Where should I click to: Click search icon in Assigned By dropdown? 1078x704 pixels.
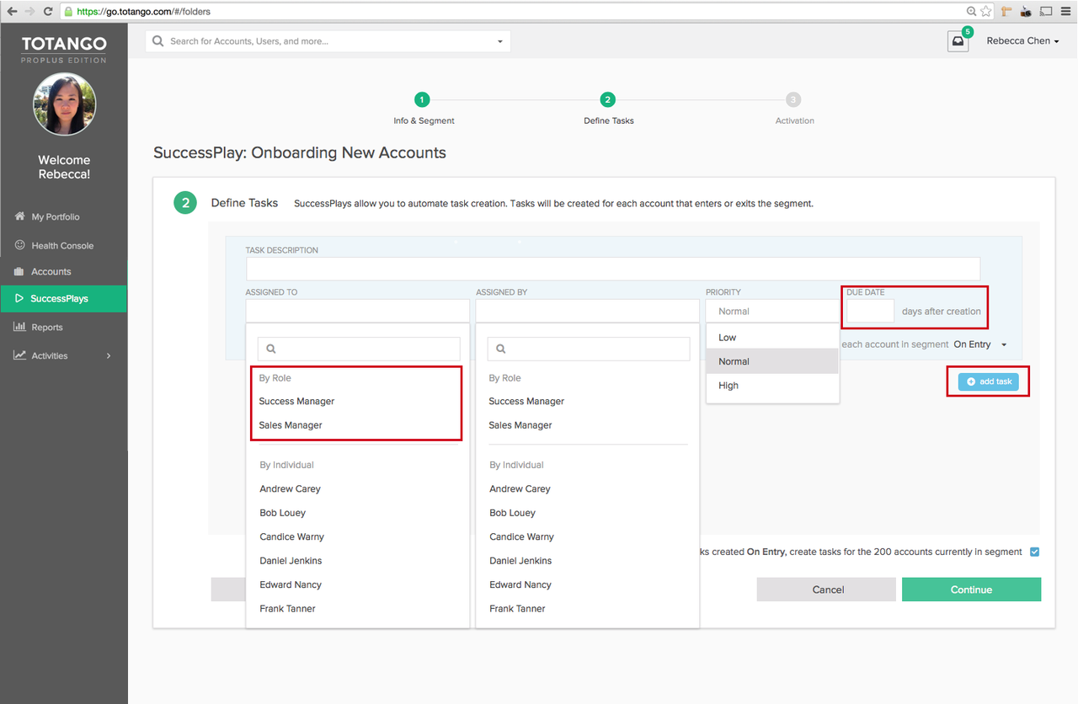click(x=502, y=349)
